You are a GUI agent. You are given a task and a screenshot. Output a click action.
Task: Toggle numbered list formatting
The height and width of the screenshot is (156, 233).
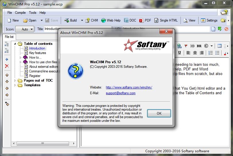pyautogui.click(x=211, y=53)
